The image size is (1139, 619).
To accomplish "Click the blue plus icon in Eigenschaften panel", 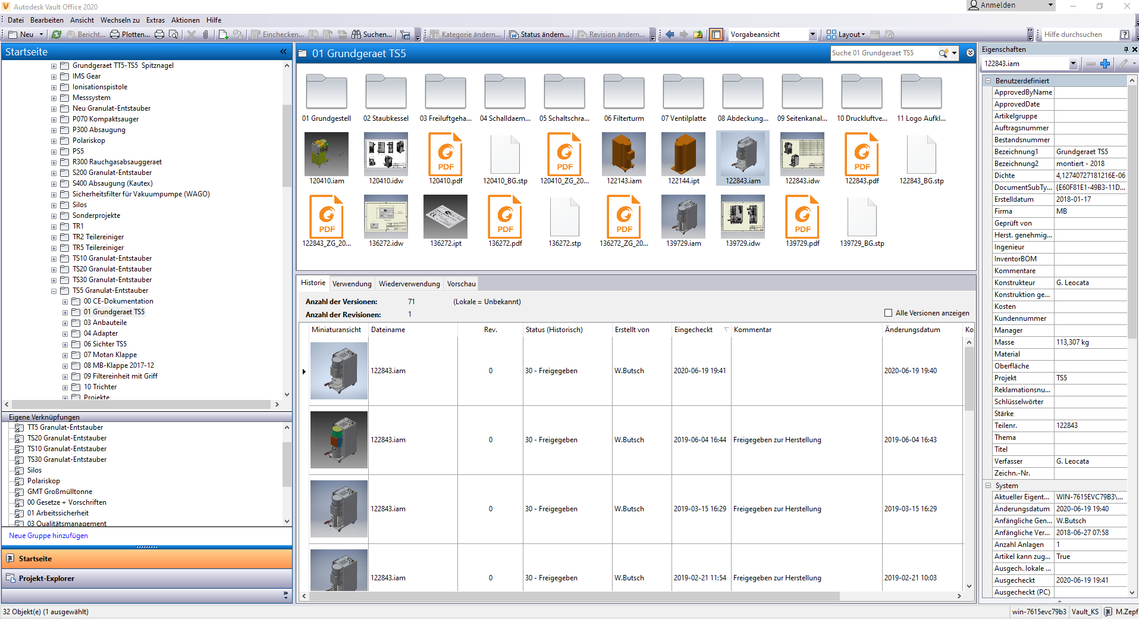I will [x=1105, y=64].
